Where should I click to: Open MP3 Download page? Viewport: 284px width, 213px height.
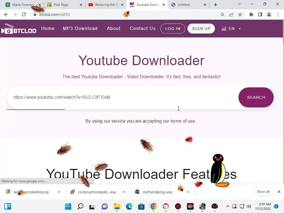pos(80,29)
